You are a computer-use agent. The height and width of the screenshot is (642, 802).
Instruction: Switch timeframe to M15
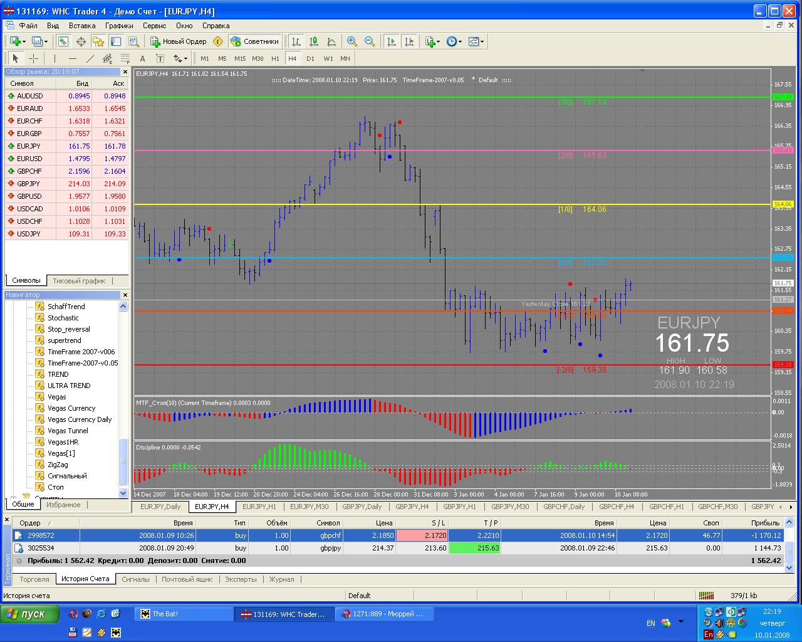[x=240, y=58]
